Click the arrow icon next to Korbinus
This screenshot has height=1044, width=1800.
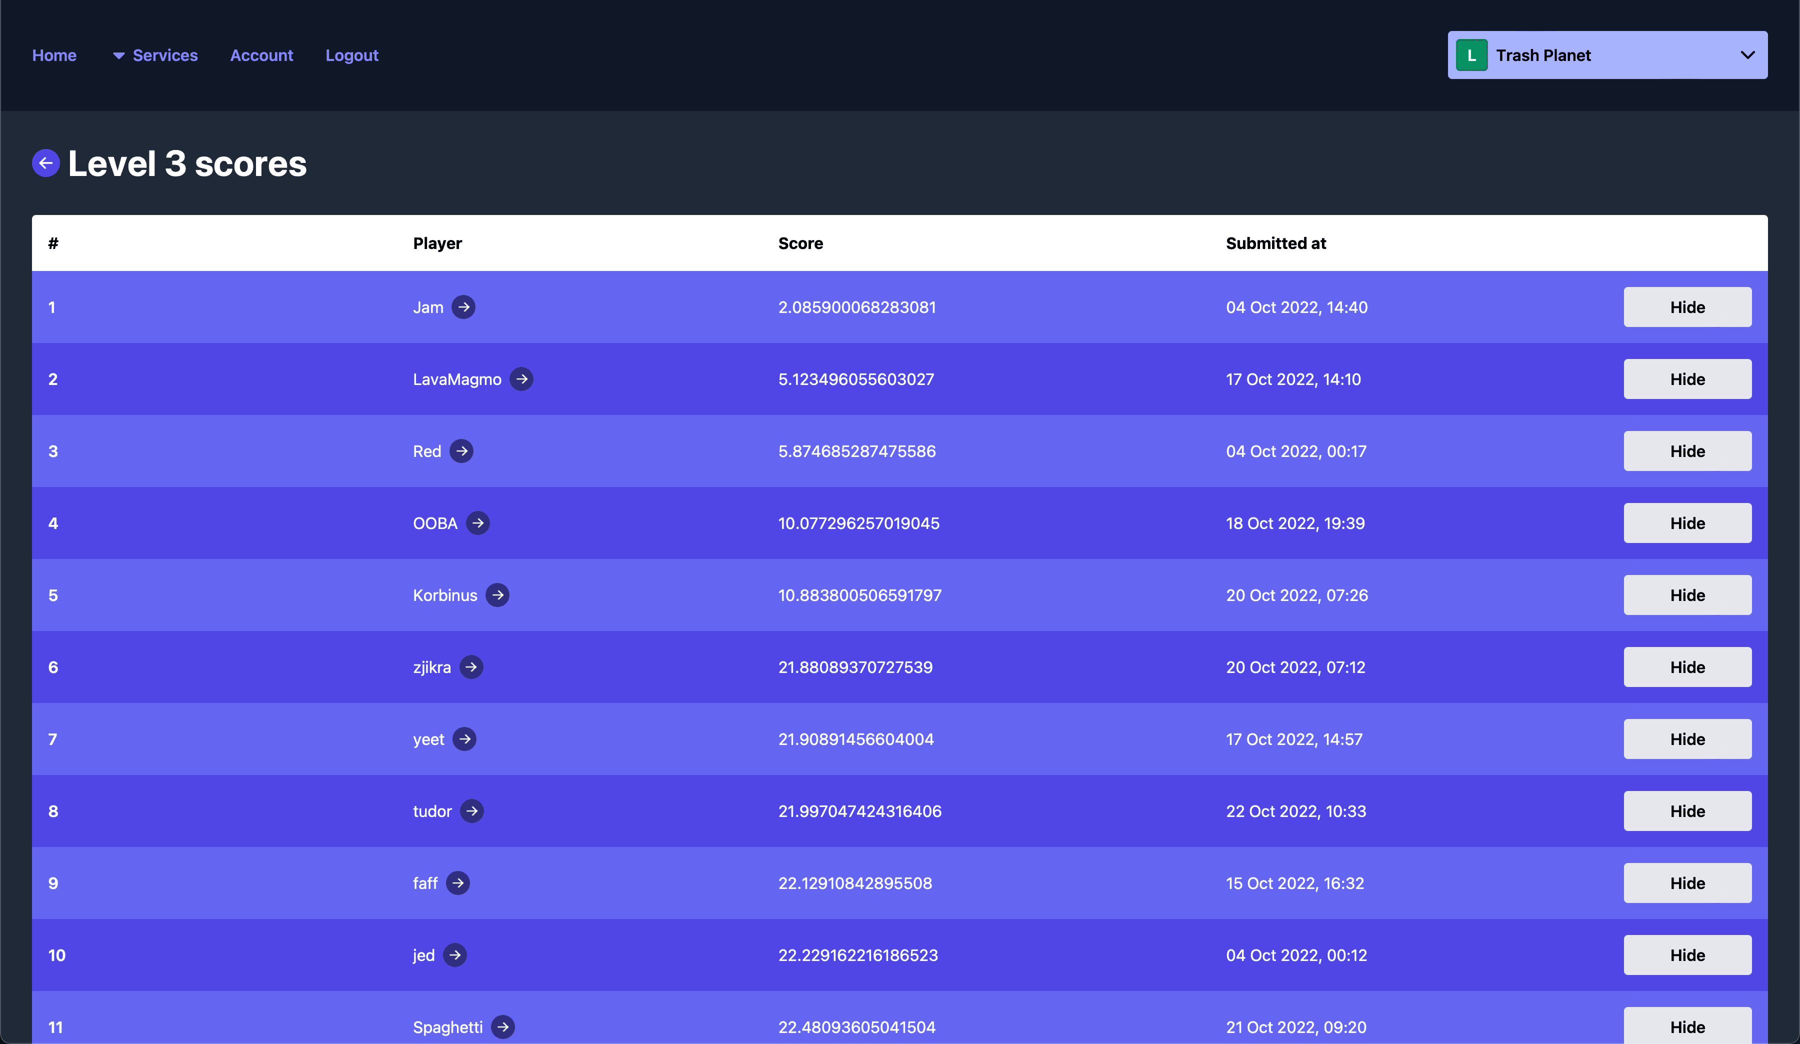click(497, 594)
